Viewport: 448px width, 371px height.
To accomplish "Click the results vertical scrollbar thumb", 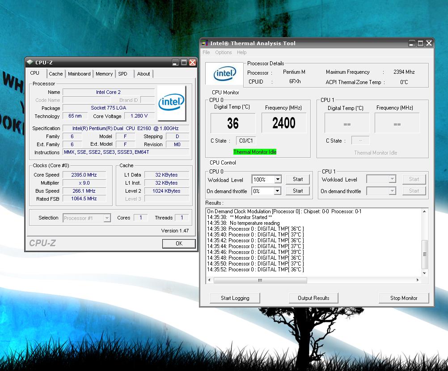I will pyautogui.click(x=425, y=254).
